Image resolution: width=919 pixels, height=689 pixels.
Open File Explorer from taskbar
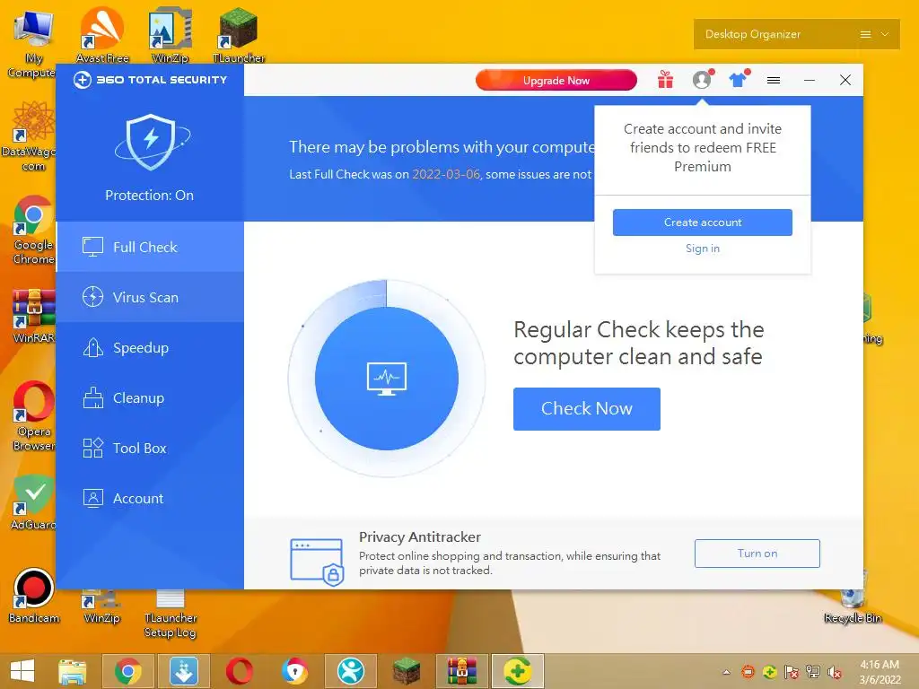(x=73, y=671)
